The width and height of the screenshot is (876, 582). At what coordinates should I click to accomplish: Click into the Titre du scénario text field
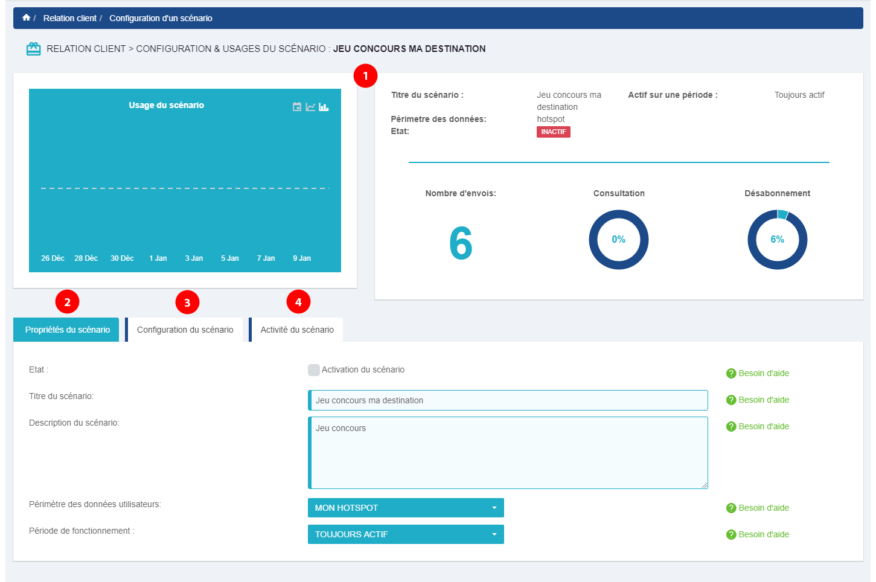(x=508, y=400)
